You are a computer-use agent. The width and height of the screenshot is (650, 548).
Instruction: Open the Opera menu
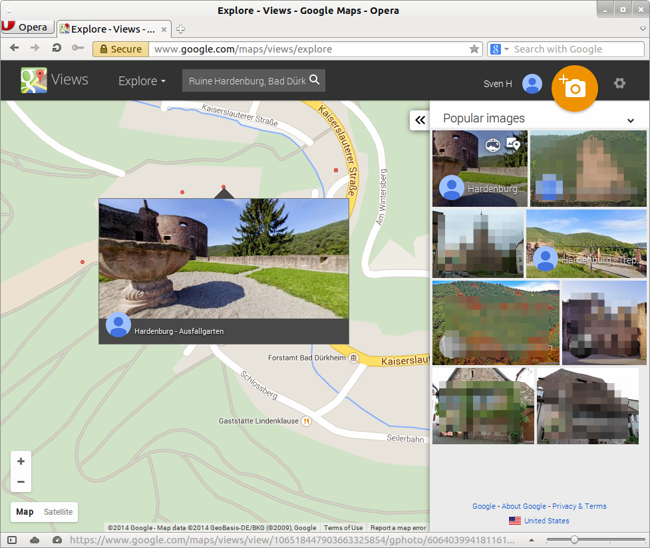27,27
